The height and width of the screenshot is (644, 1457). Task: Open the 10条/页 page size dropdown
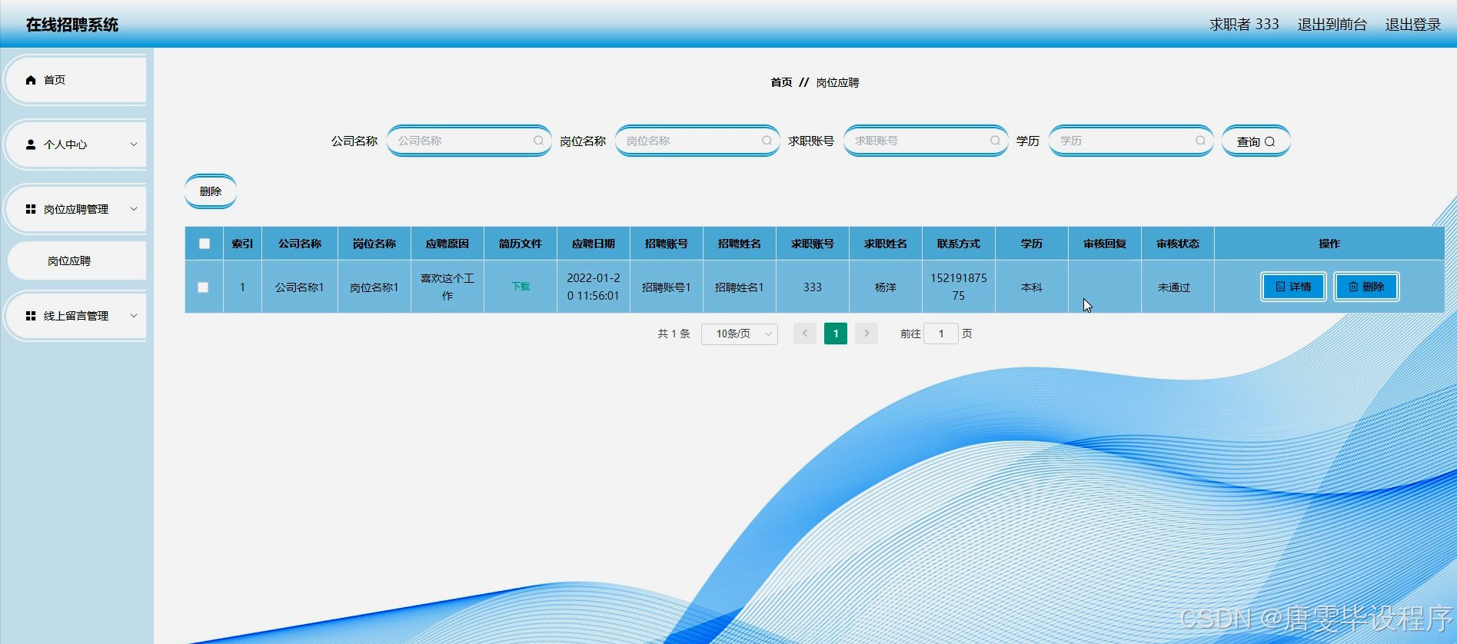point(740,334)
